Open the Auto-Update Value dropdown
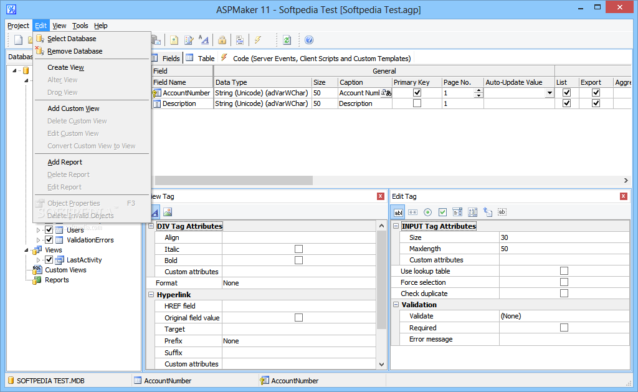The width and height of the screenshot is (638, 392). (550, 93)
